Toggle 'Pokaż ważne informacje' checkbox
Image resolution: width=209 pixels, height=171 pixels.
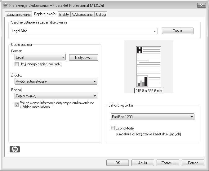[16, 104]
